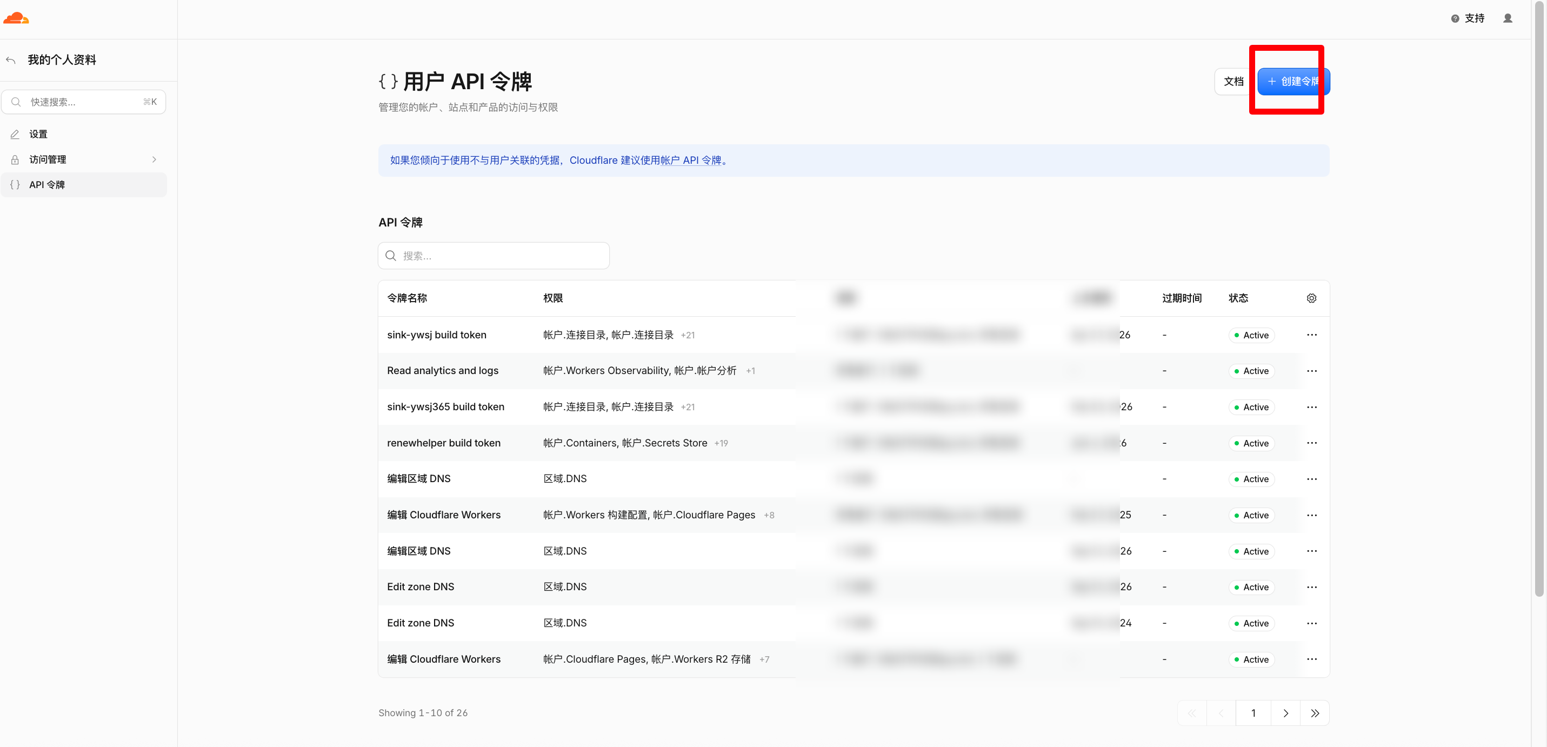This screenshot has height=747, width=1547.
Task: Expand the +1 permissions of Read analytics and logs
Action: (751, 371)
